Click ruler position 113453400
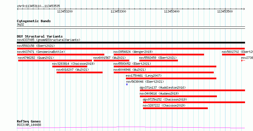 [x=172, y=11]
